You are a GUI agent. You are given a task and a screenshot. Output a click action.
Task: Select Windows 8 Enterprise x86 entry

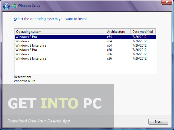[x=85, y=58]
